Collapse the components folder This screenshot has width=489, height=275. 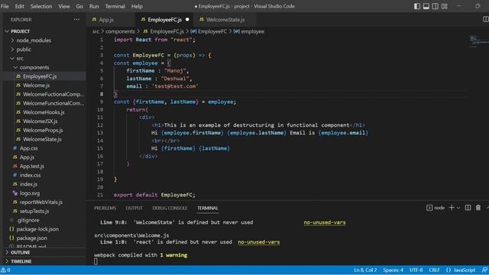(x=34, y=67)
